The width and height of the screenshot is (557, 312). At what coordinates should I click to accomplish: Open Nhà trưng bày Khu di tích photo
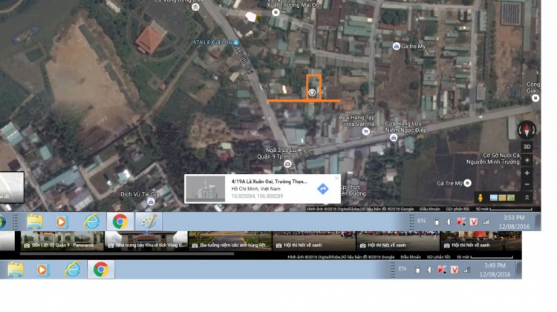146,241
